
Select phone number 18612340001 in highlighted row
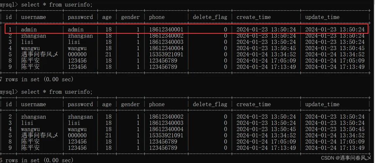tap(166, 30)
